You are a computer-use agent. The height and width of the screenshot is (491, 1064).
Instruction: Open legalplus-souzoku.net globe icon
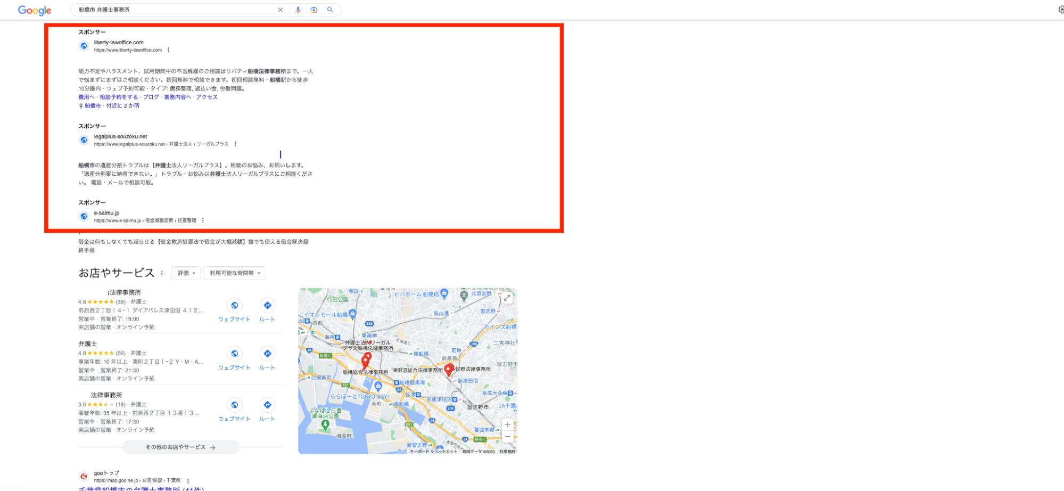pos(84,140)
